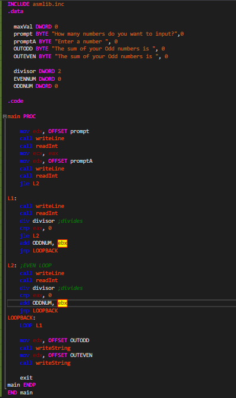Click the 'exit' statement
The width and height of the screenshot is (236, 398).
click(26, 378)
